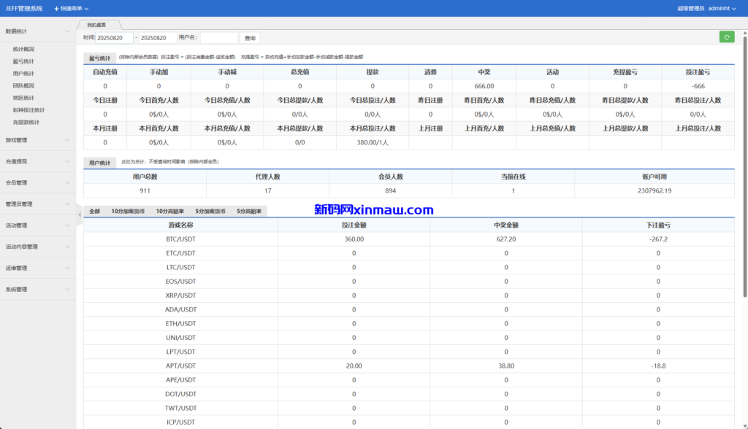Open the adminht account dropdown
This screenshot has width=748, height=429.
tap(720, 9)
